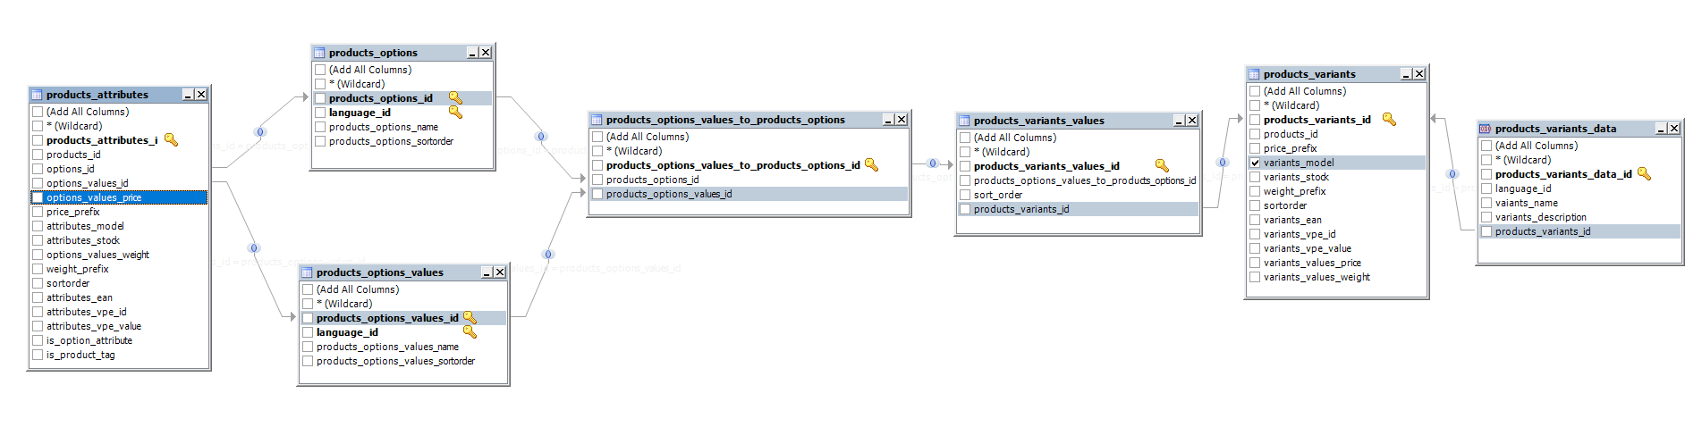Image resolution: width=1702 pixels, height=427 pixels.
Task: Click the products_variants_data table header icon
Action: [x=1486, y=129]
